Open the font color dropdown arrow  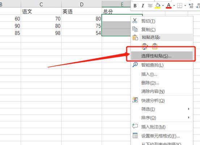[174, 6]
